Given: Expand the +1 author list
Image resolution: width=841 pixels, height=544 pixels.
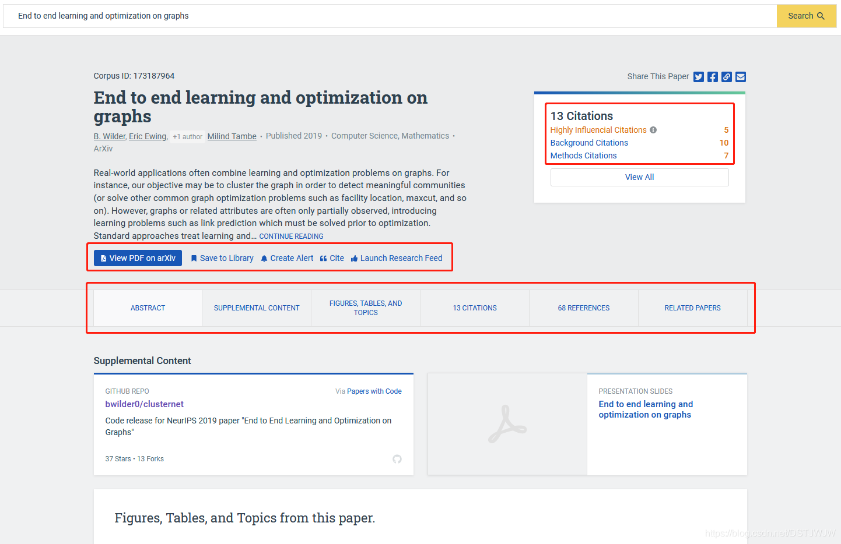Looking at the screenshot, I should pyautogui.click(x=187, y=137).
